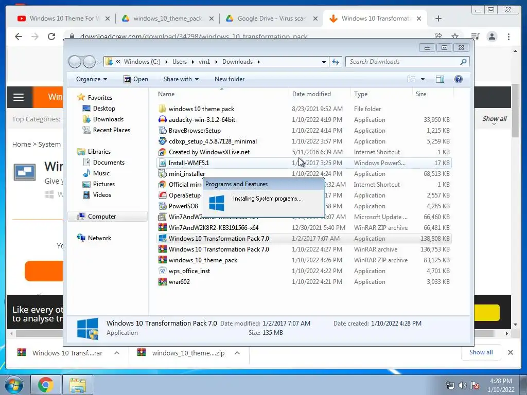This screenshot has width=527, height=395.
Task: Click the volume speaker tray icon
Action: tap(463, 385)
